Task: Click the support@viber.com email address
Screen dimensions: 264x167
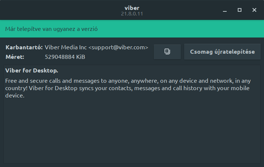Action: [x=118, y=47]
